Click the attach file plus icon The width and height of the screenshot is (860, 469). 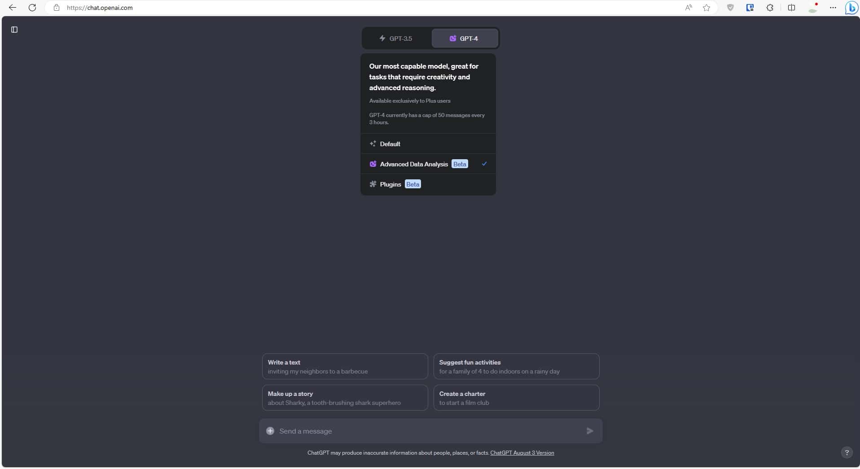[x=270, y=431]
